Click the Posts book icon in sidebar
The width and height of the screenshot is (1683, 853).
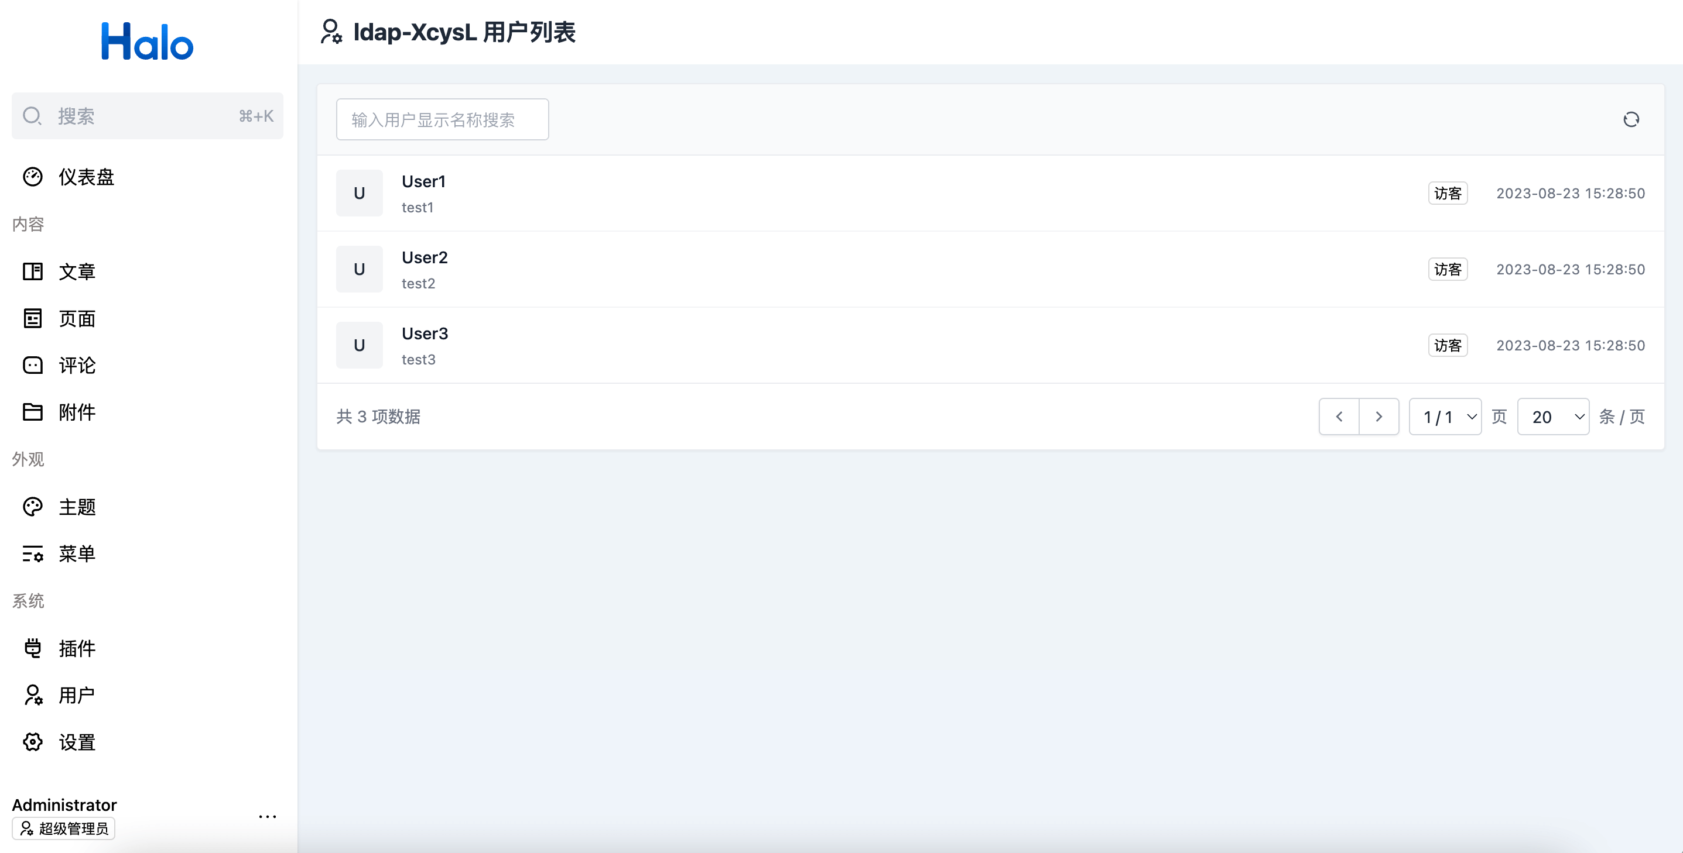pos(33,271)
